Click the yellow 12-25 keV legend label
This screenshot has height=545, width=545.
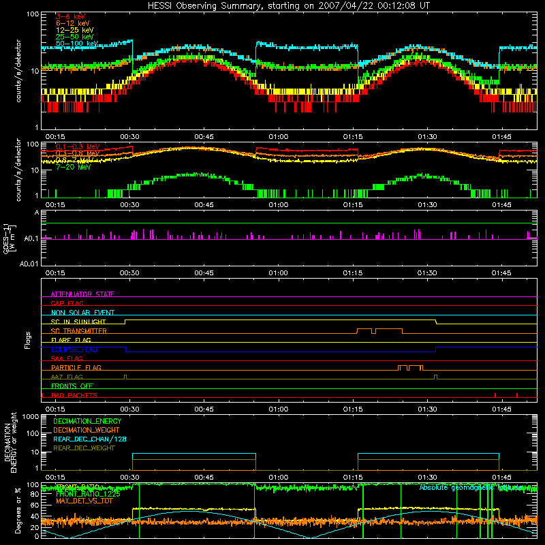[74, 30]
